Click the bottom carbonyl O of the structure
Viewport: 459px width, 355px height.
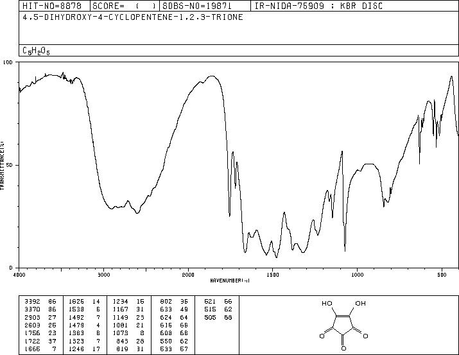tap(343, 349)
